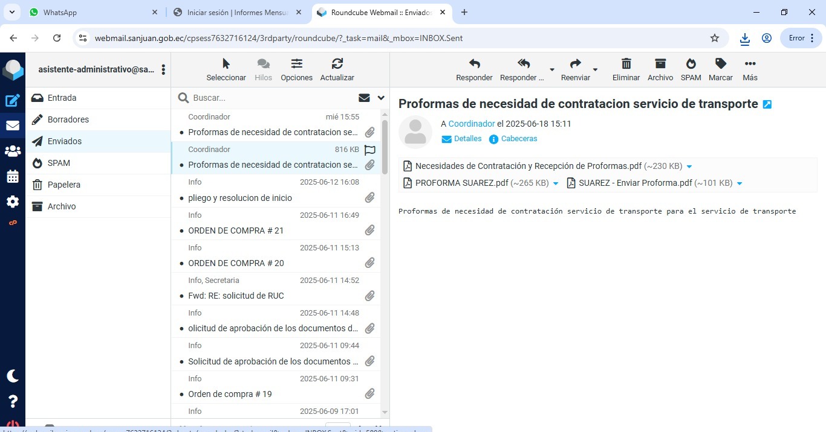Open the Contacts icon in sidebar
826x432 pixels.
pos(13,151)
